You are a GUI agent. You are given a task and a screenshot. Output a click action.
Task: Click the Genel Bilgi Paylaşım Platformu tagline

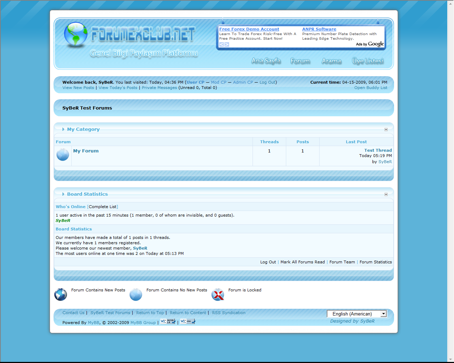[x=144, y=53]
